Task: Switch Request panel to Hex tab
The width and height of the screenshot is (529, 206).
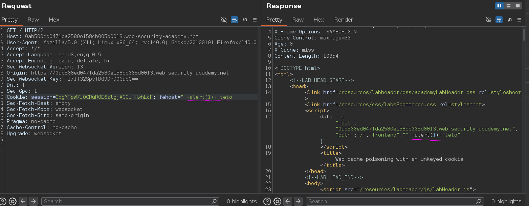Action: 54,20
